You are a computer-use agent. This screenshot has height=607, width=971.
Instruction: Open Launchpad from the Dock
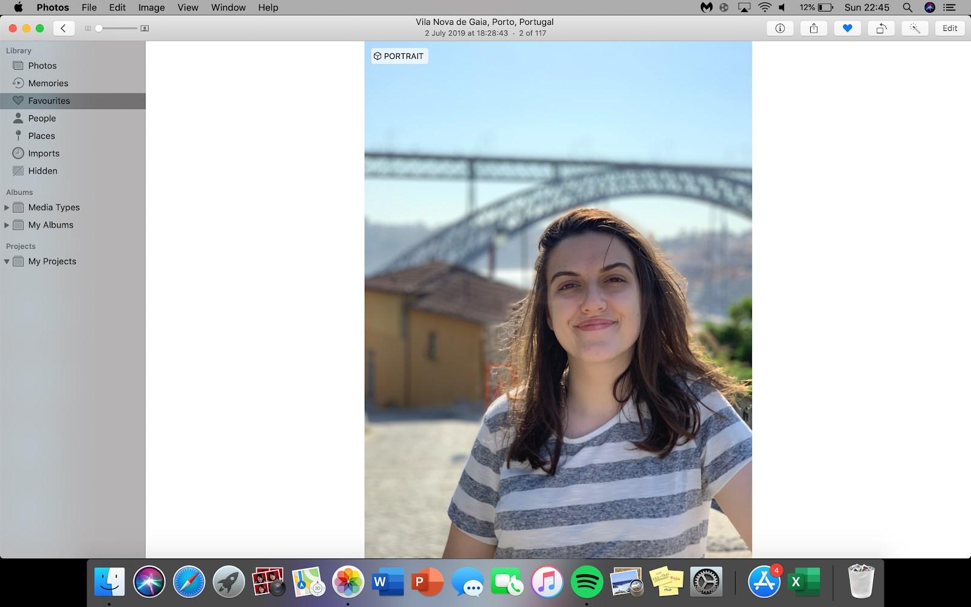pos(229,583)
